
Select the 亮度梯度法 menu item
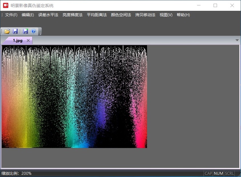(x=73, y=15)
